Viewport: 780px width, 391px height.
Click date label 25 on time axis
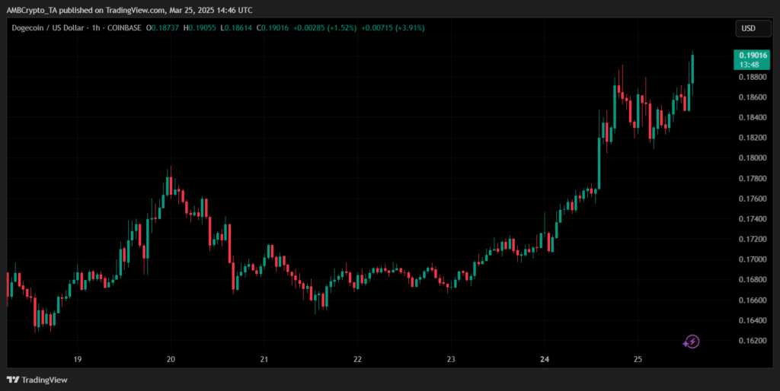pos(638,359)
